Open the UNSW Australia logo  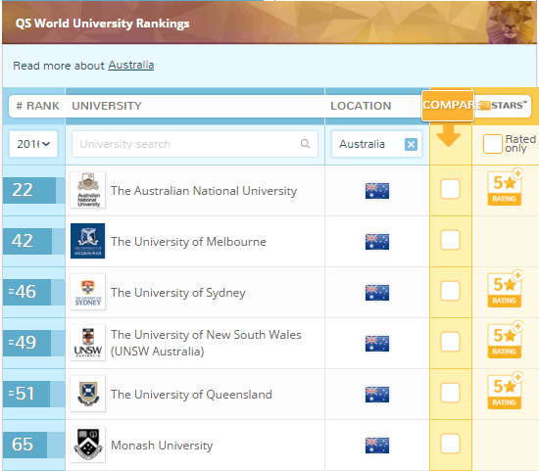(87, 343)
